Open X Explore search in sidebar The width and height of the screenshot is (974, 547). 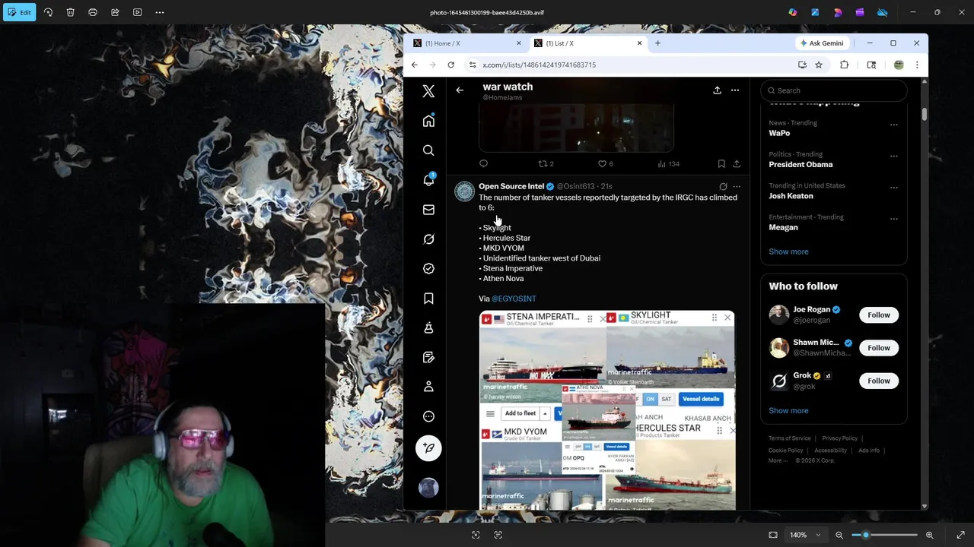428,150
